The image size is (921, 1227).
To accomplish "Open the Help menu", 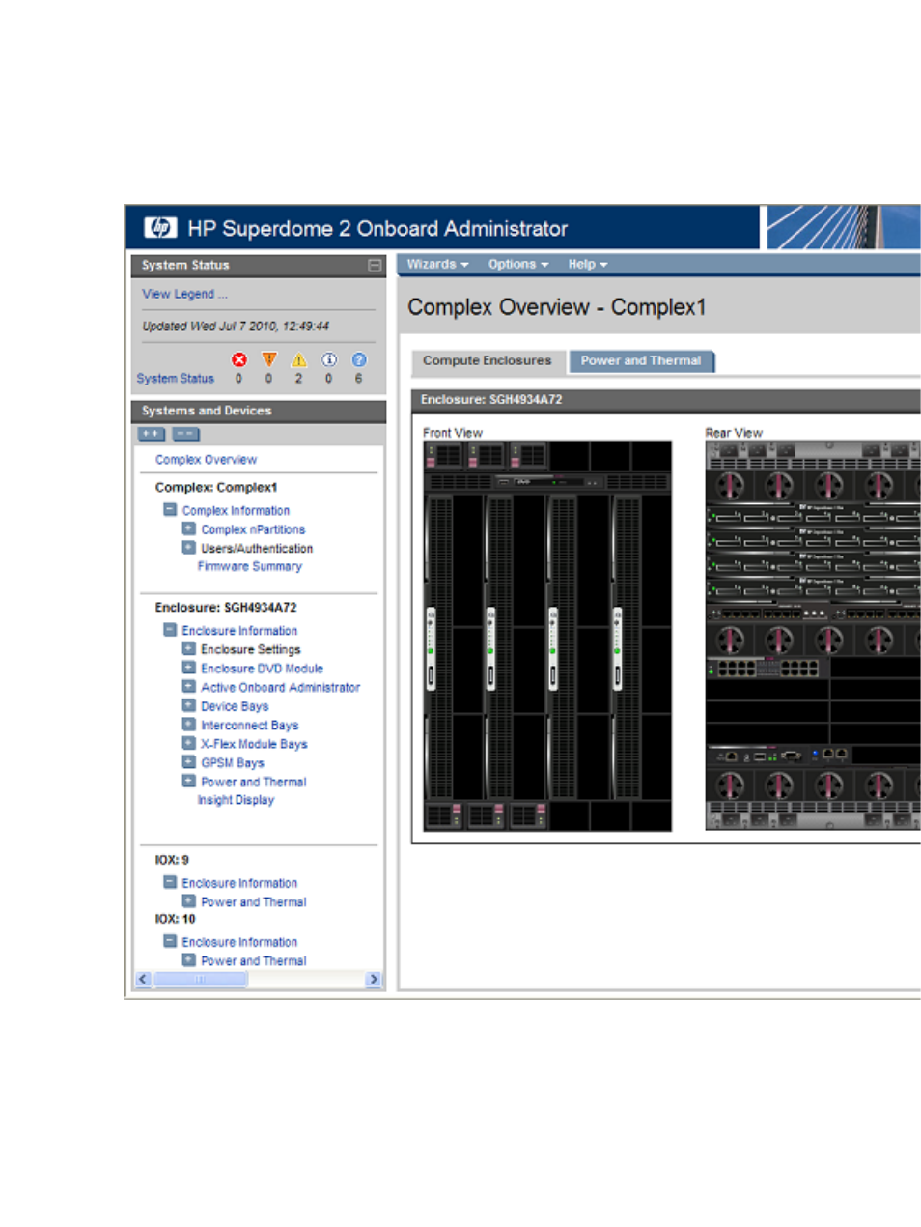I will pyautogui.click(x=587, y=264).
